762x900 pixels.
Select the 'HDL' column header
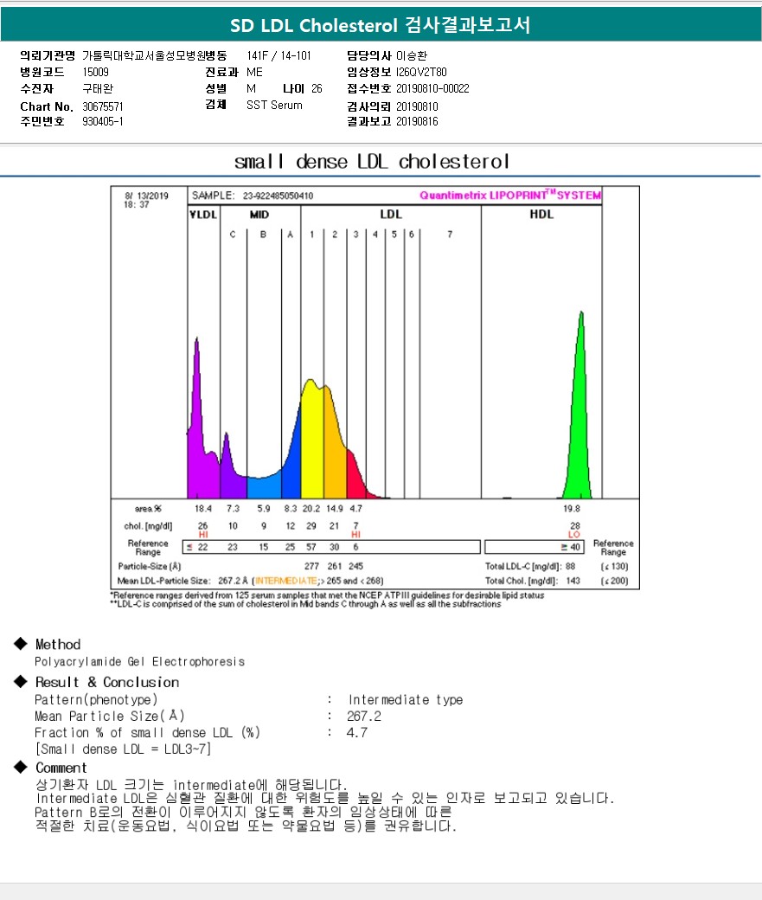pyautogui.click(x=541, y=214)
